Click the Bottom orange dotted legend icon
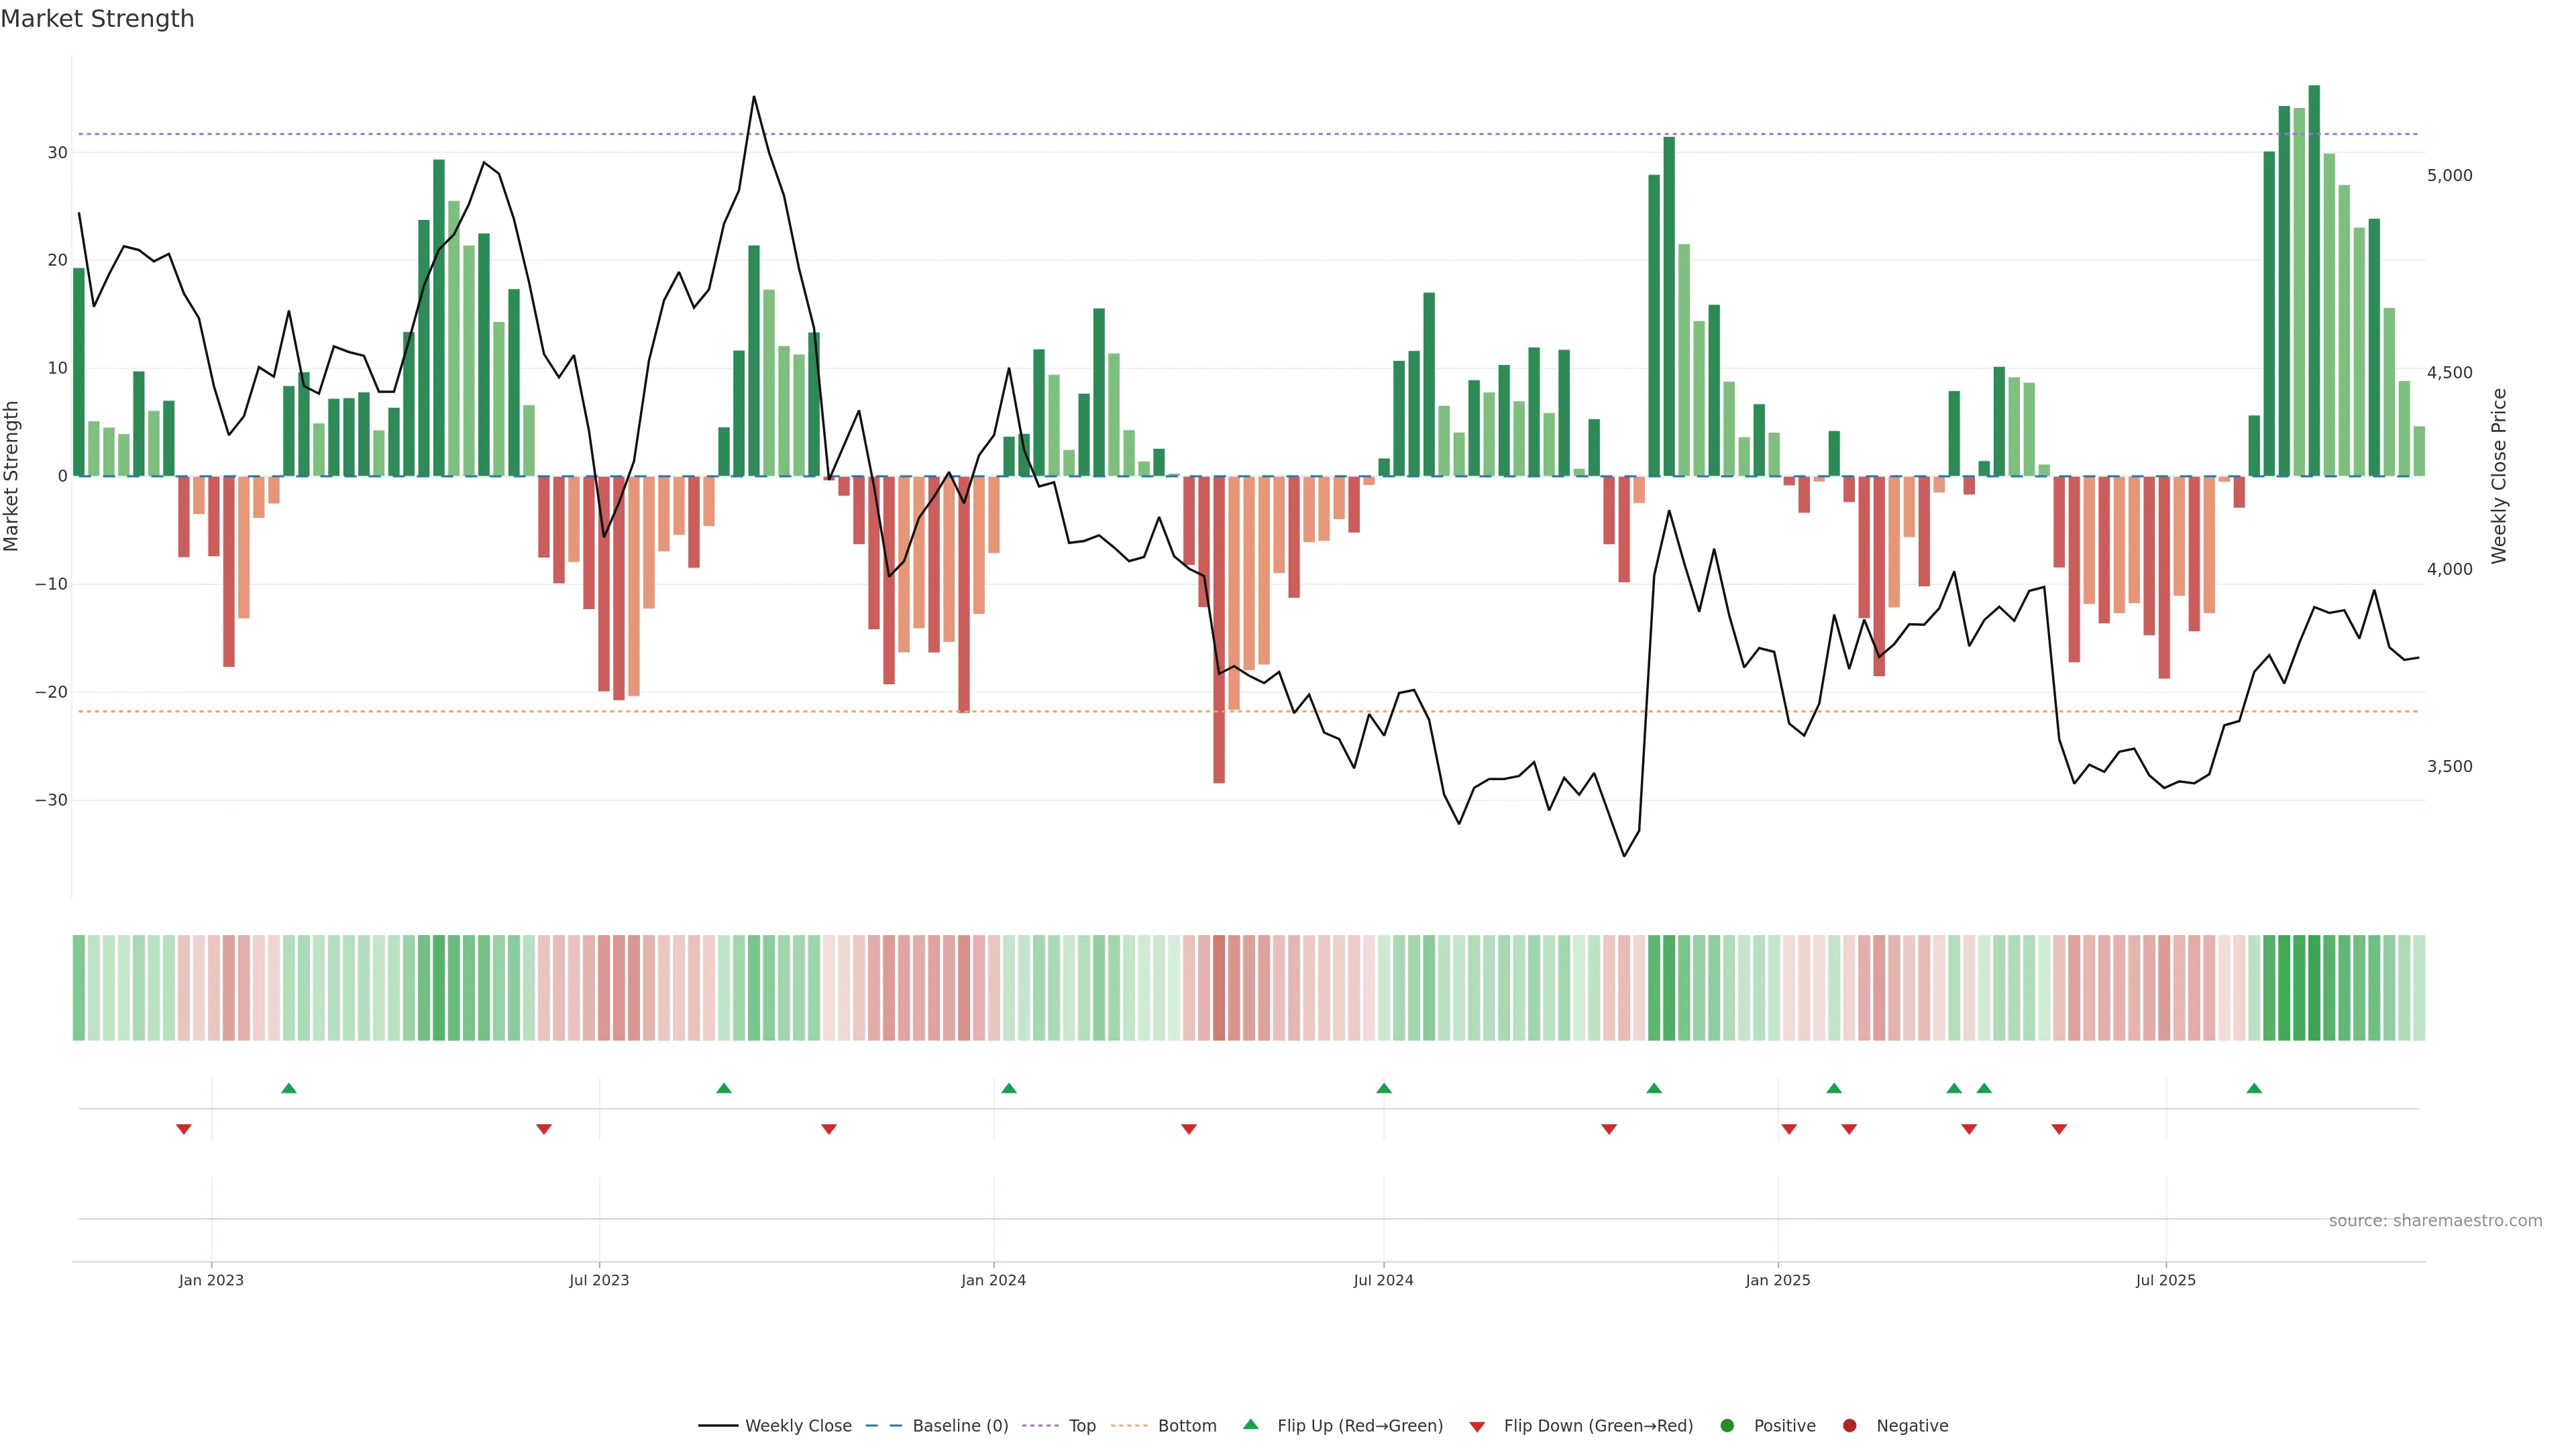This screenshot has width=2576, height=1449. (x=1129, y=1425)
